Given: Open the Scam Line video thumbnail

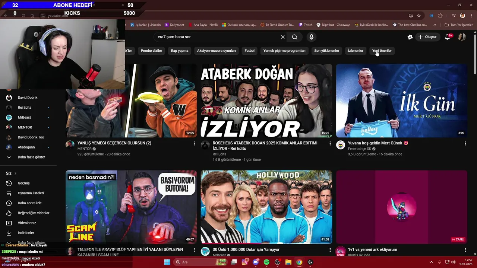Looking at the screenshot, I should [131, 207].
